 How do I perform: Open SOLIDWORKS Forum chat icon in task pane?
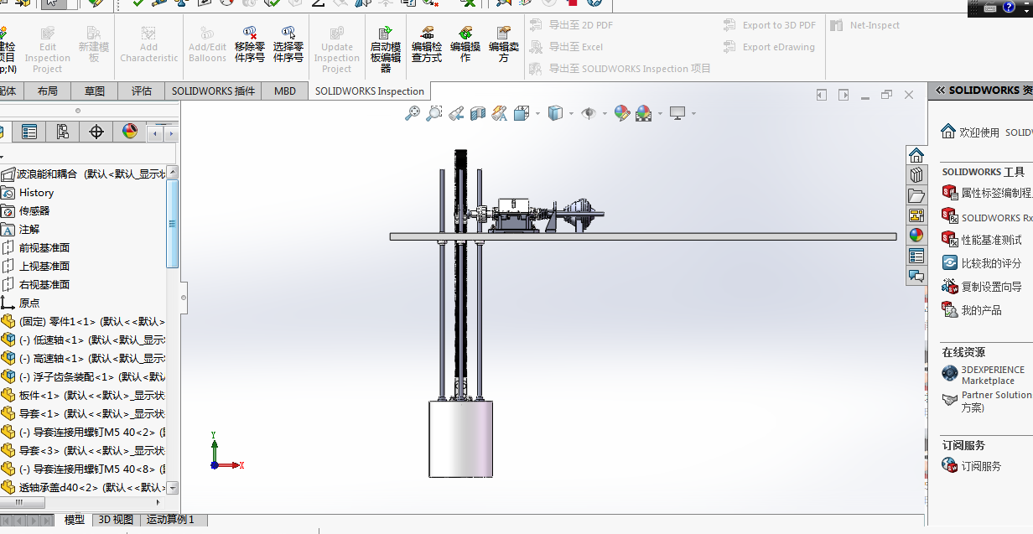point(916,276)
